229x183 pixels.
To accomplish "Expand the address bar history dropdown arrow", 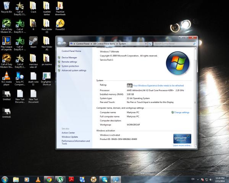I will (x=146, y=44).
